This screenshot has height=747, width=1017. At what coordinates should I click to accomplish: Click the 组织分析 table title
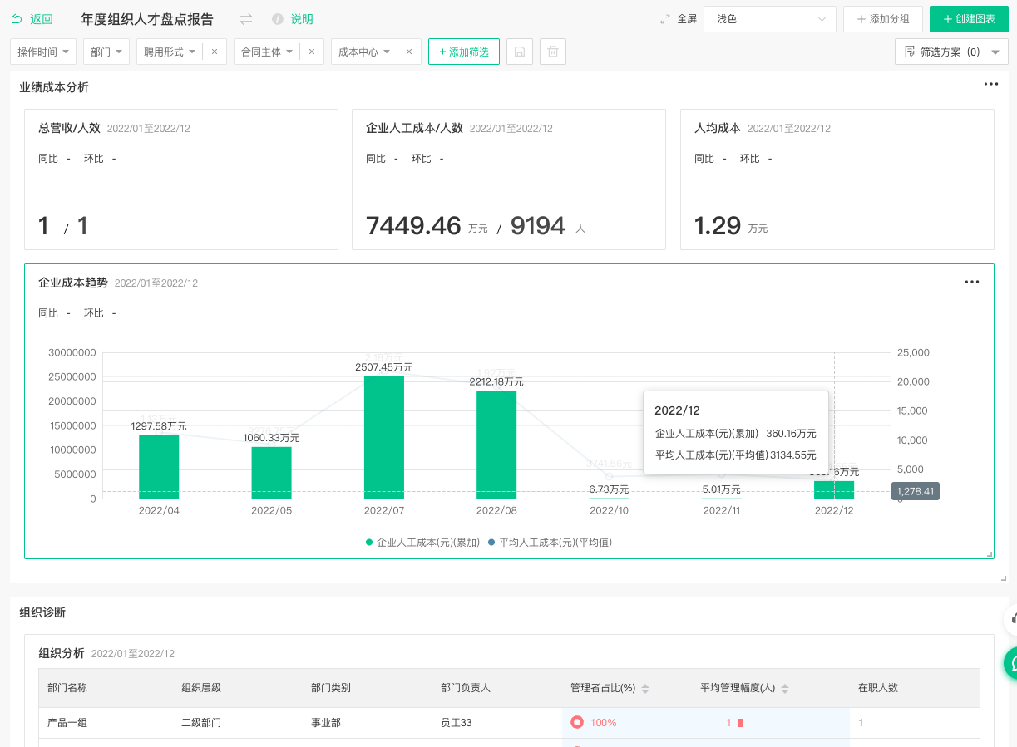pyautogui.click(x=62, y=653)
